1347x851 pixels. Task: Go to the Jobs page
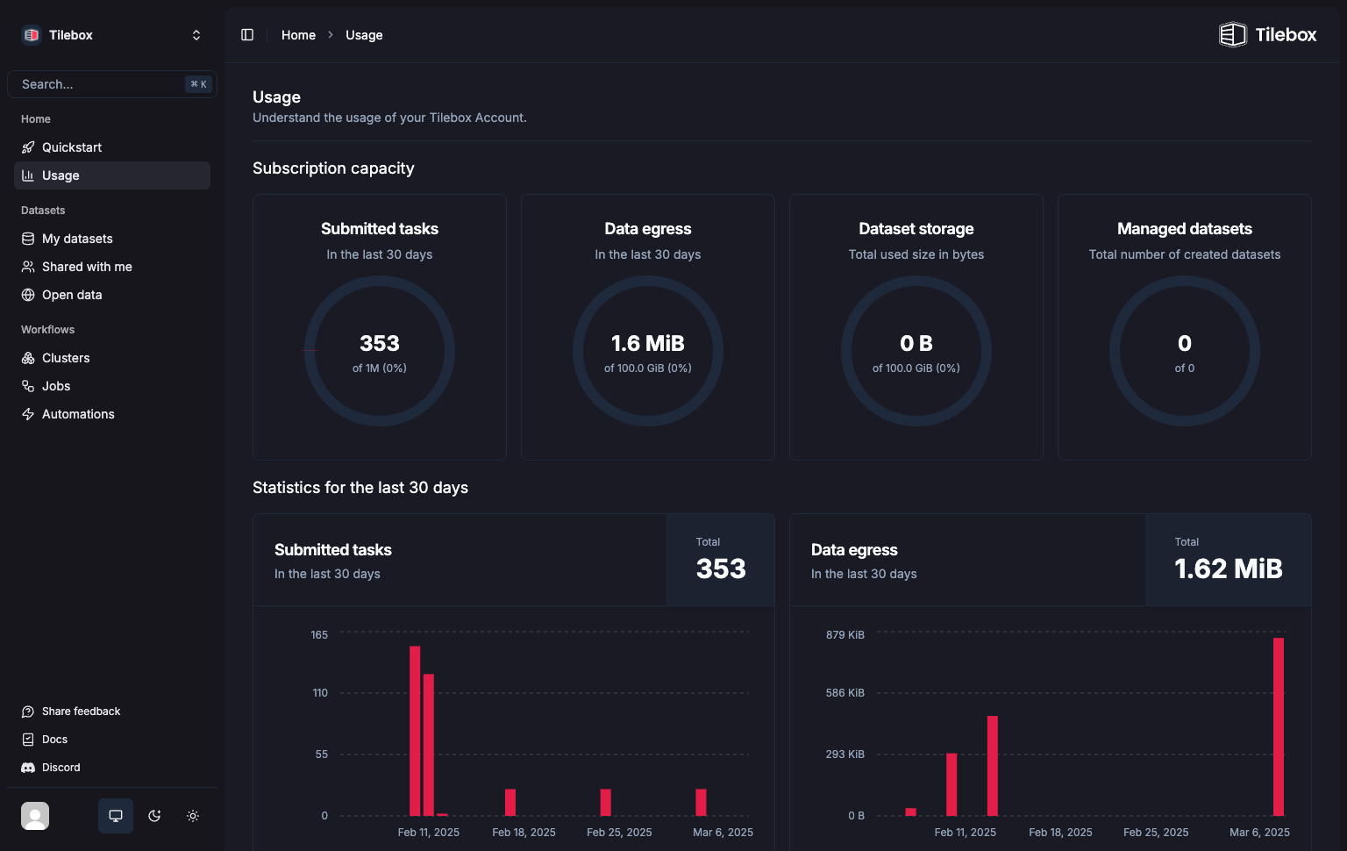click(x=56, y=386)
